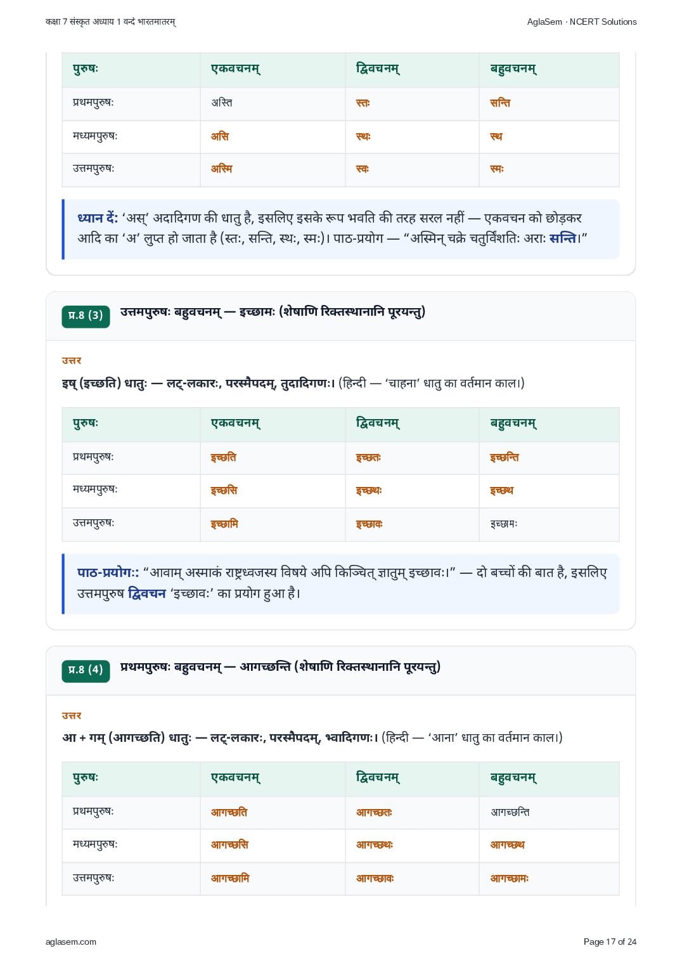This screenshot has height=965, width=682.
Task: Click the इच्छामः cell in second table
Action: pyautogui.click(x=549, y=524)
